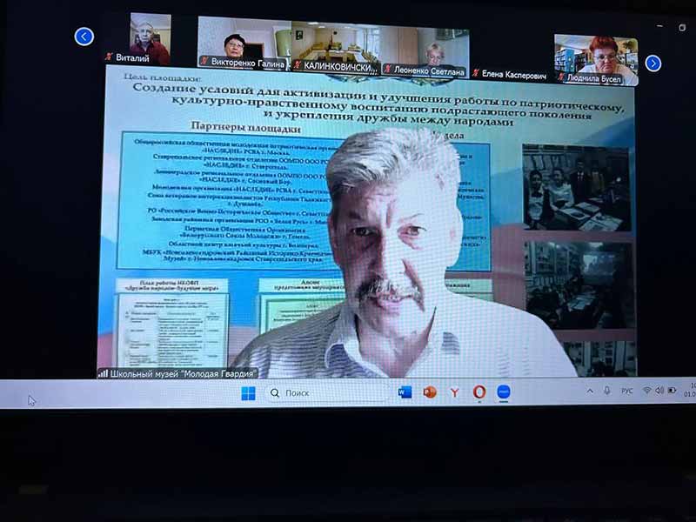This screenshot has height=522, width=696.
Task: Launch Opera browser from the taskbar
Action: click(x=479, y=392)
